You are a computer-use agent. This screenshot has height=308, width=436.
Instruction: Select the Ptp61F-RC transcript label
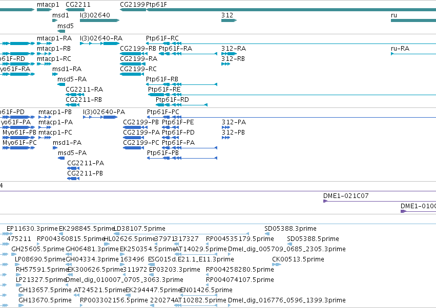(162, 38)
